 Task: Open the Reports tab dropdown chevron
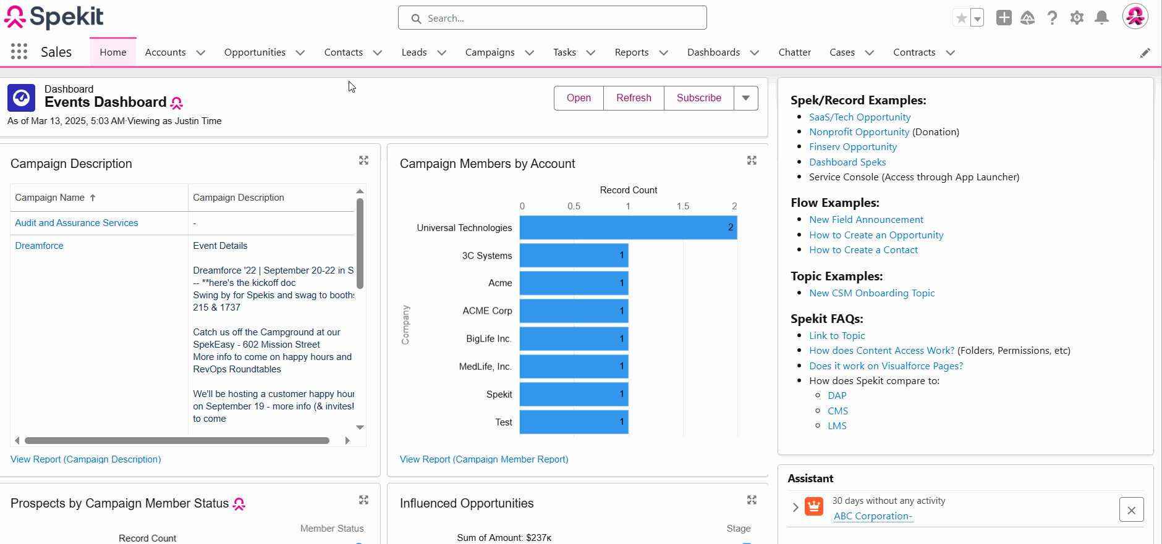coord(664,52)
